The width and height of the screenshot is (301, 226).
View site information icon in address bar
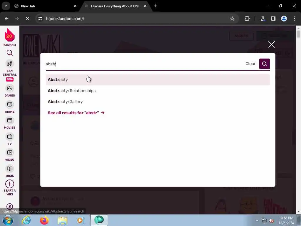pos(40,19)
